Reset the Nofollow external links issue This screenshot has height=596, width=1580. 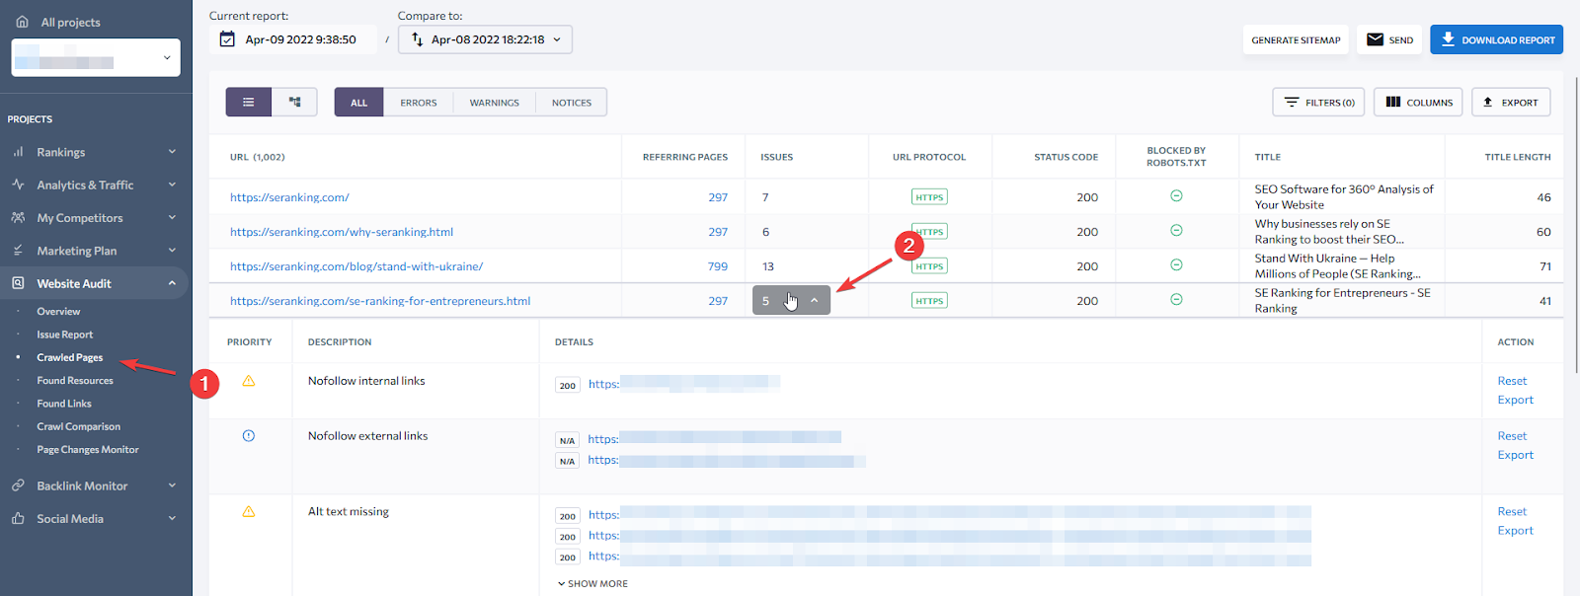tap(1512, 436)
